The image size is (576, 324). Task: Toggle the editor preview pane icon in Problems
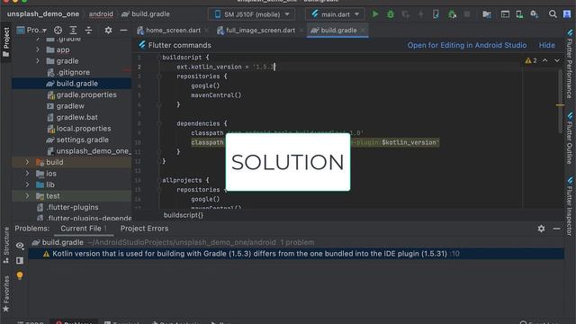(x=20, y=260)
